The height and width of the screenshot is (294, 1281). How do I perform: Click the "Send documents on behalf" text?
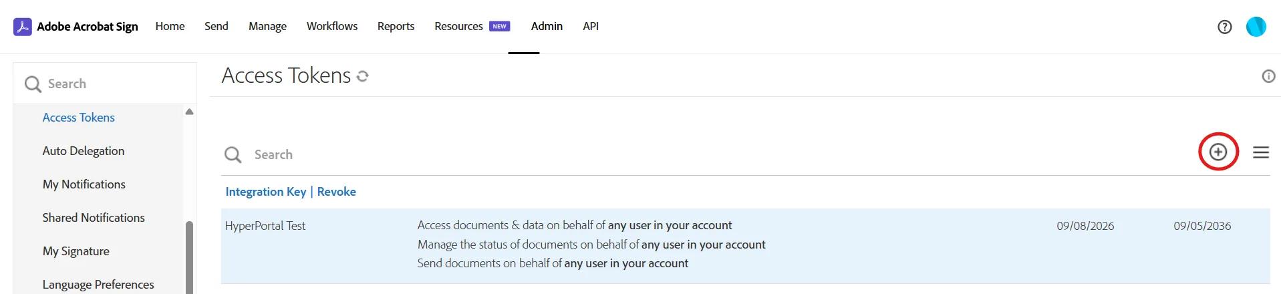click(553, 263)
